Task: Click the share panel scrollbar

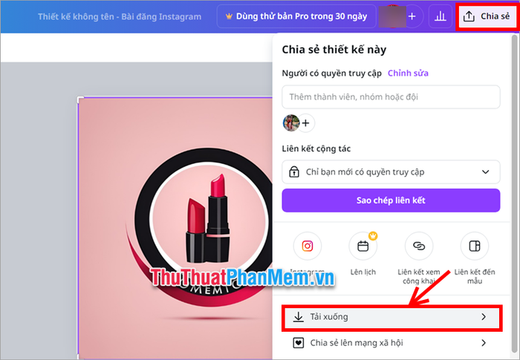Action: (x=514, y=195)
